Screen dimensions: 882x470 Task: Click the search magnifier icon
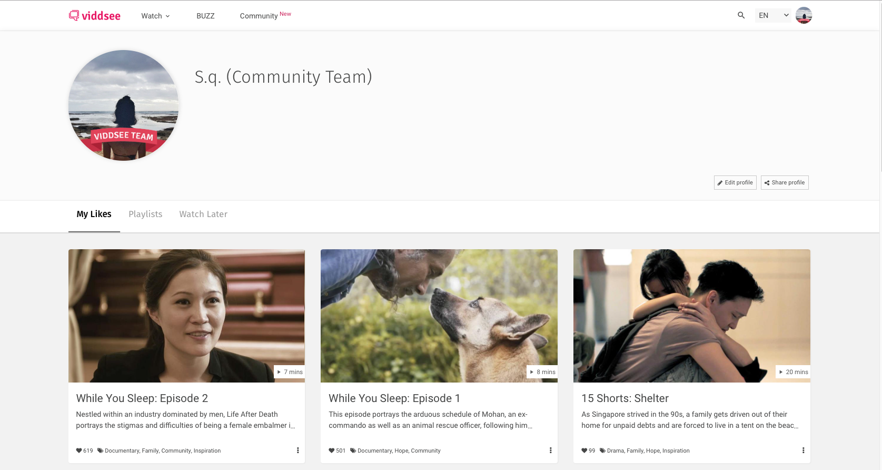(x=741, y=15)
